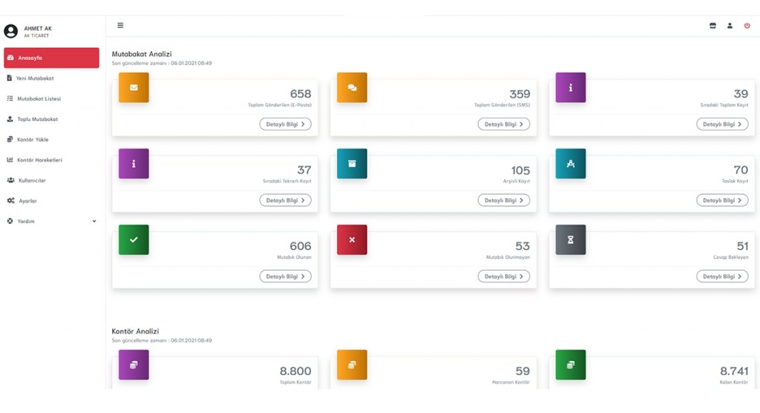Click the teal archive box Arşivli Kayıt icon
This screenshot has width=760, height=413.
coord(352,164)
